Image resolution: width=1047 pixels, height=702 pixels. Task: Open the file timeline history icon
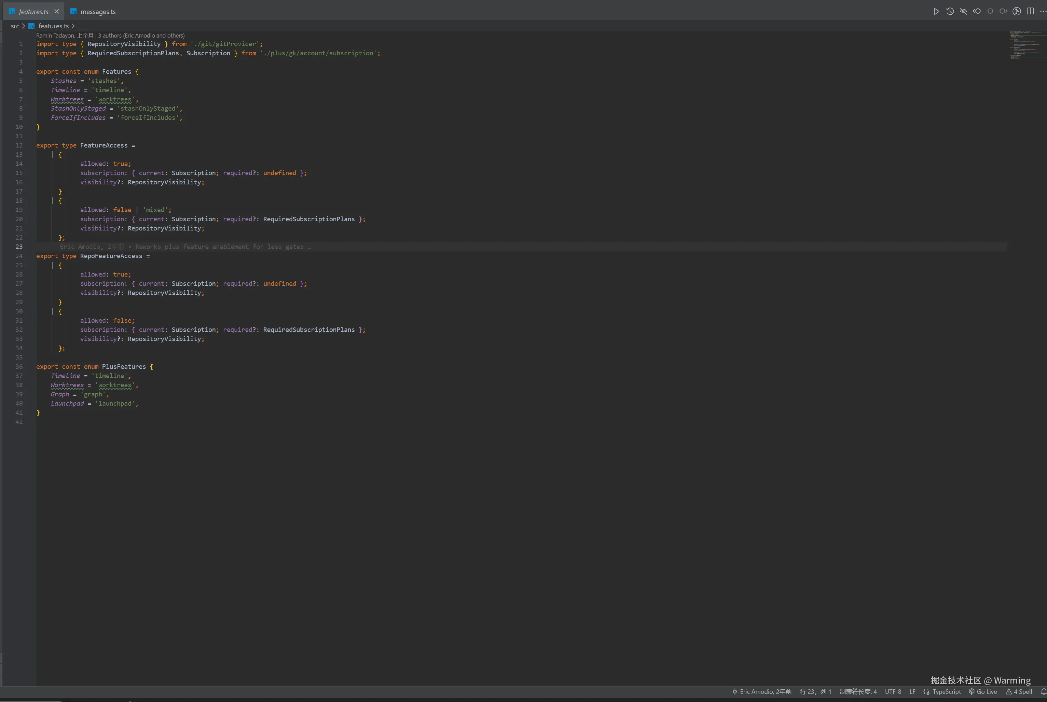(x=950, y=11)
